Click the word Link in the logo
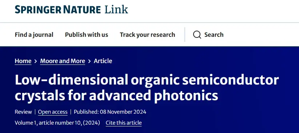This screenshot has height=133, width=299. (116, 9)
